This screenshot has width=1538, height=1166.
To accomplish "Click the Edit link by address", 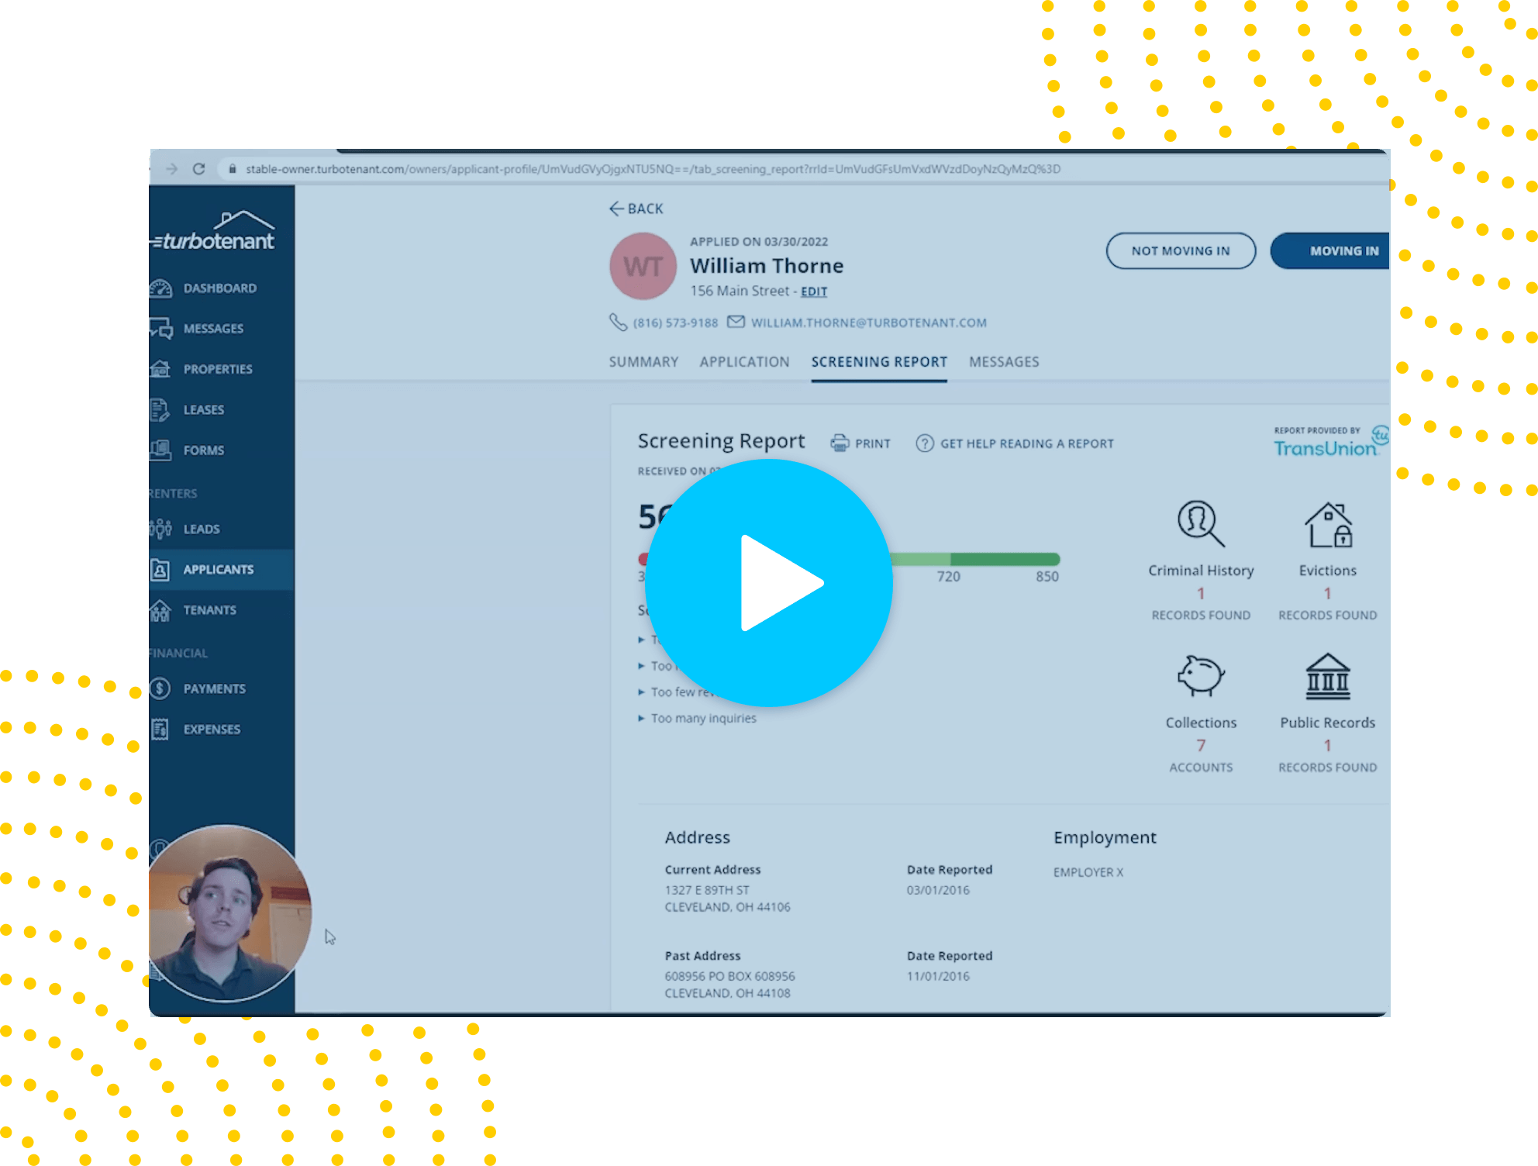I will (x=814, y=291).
